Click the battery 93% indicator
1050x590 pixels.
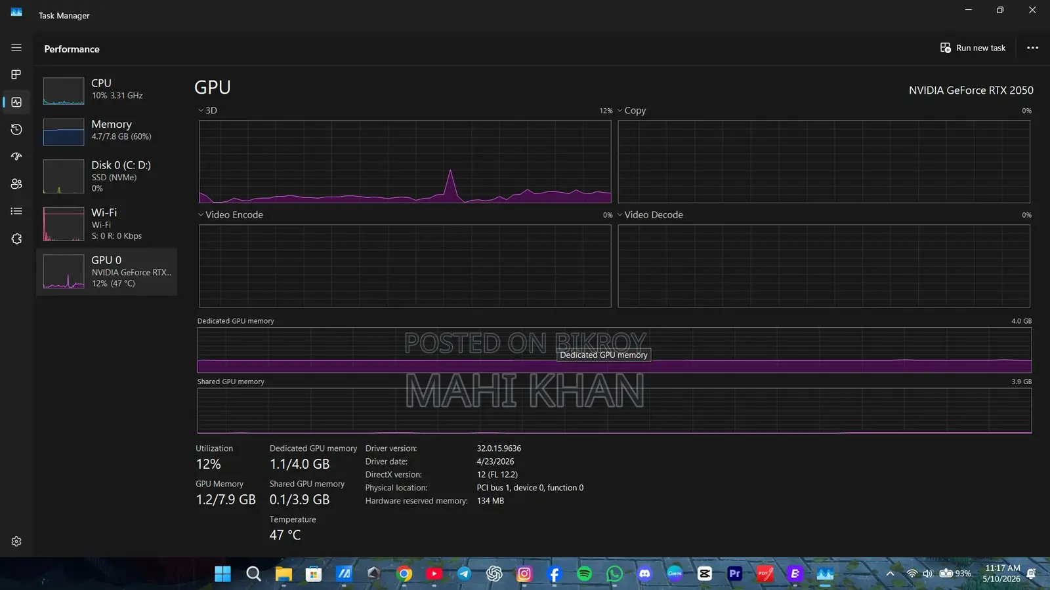point(955,574)
